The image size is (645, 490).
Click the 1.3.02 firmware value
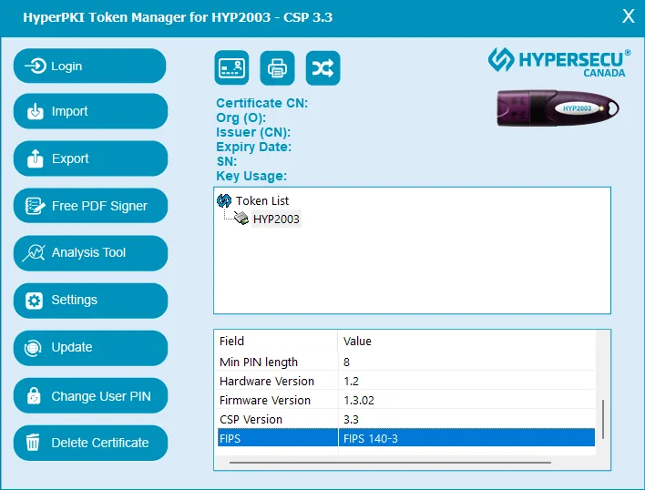(359, 401)
